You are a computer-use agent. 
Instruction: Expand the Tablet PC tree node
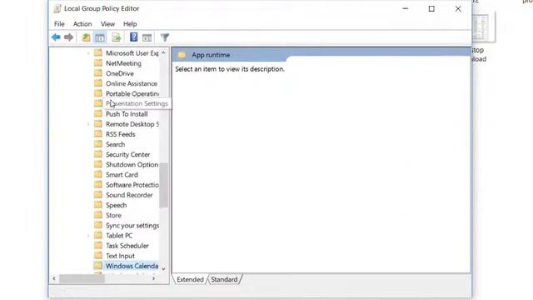tap(88, 235)
